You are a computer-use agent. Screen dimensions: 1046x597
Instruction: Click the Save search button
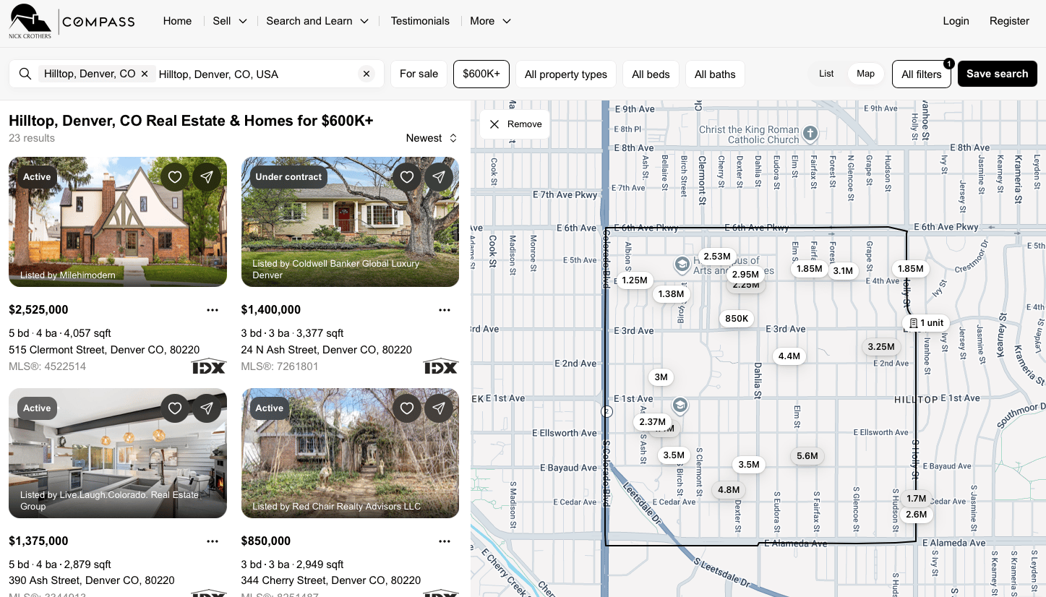click(x=997, y=74)
